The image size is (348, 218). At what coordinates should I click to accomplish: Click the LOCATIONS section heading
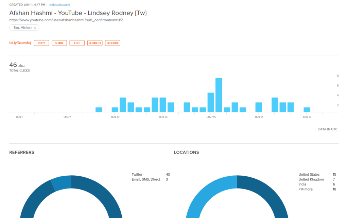(187, 152)
